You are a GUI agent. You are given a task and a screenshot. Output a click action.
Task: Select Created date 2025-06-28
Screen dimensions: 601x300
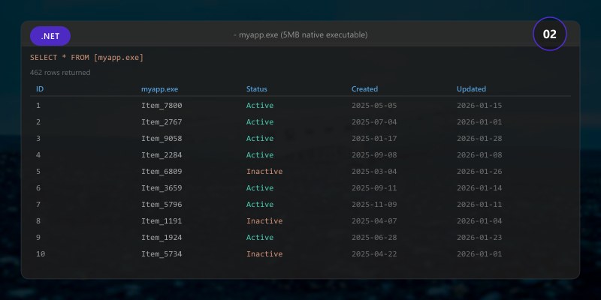point(374,237)
